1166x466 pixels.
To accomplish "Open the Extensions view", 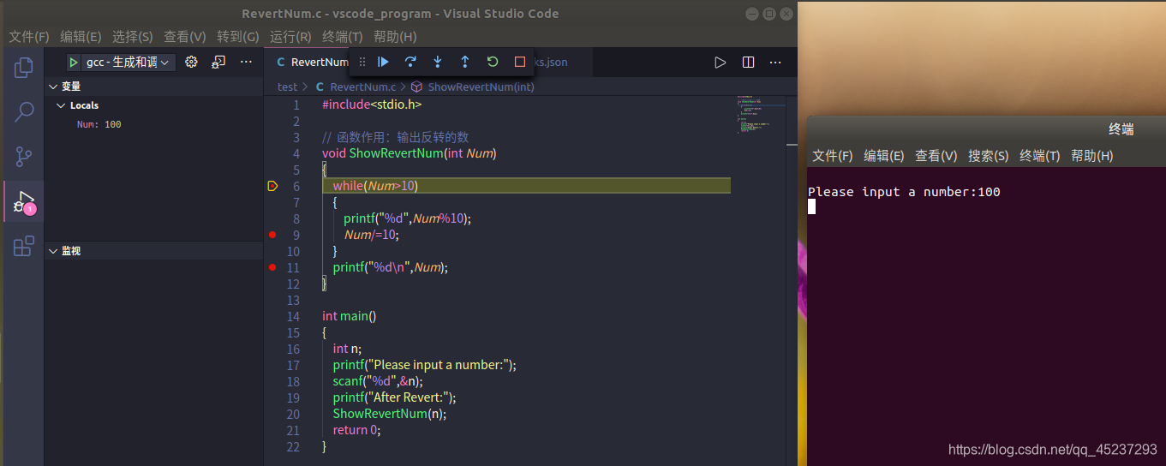I will pos(24,247).
